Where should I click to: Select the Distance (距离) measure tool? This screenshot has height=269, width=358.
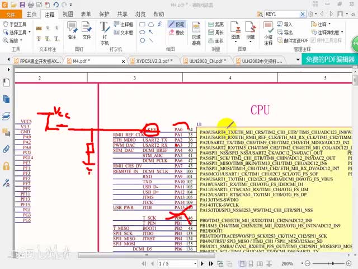tap(216, 24)
